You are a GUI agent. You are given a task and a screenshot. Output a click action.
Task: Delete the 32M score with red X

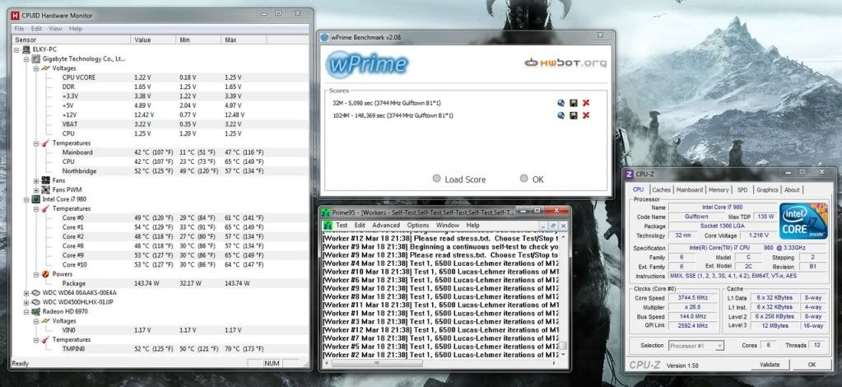pyautogui.click(x=586, y=103)
